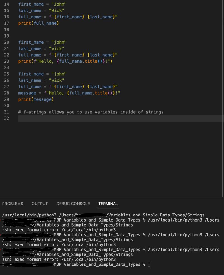224x275 pixels.
Task: Click the print(message) call on line 29
Action: click(36, 99)
